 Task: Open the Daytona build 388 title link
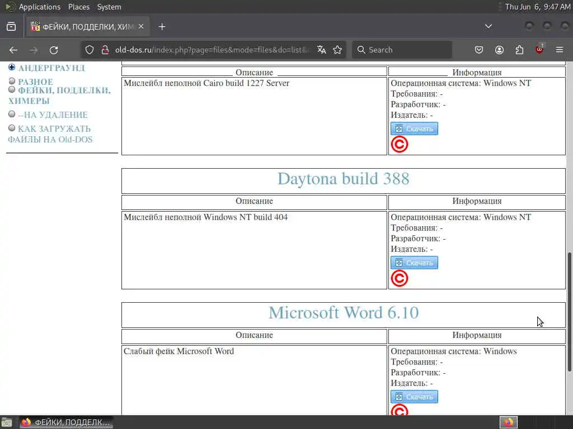344,179
